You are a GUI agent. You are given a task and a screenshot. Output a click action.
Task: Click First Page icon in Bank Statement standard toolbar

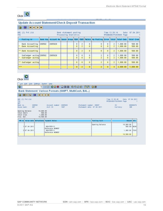[72, 87]
